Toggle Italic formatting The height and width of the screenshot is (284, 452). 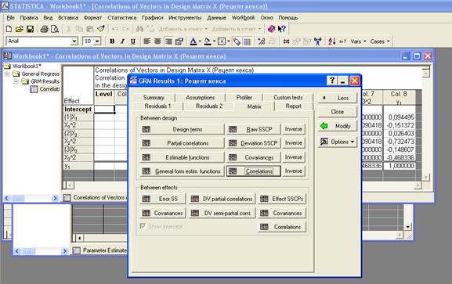click(122, 41)
